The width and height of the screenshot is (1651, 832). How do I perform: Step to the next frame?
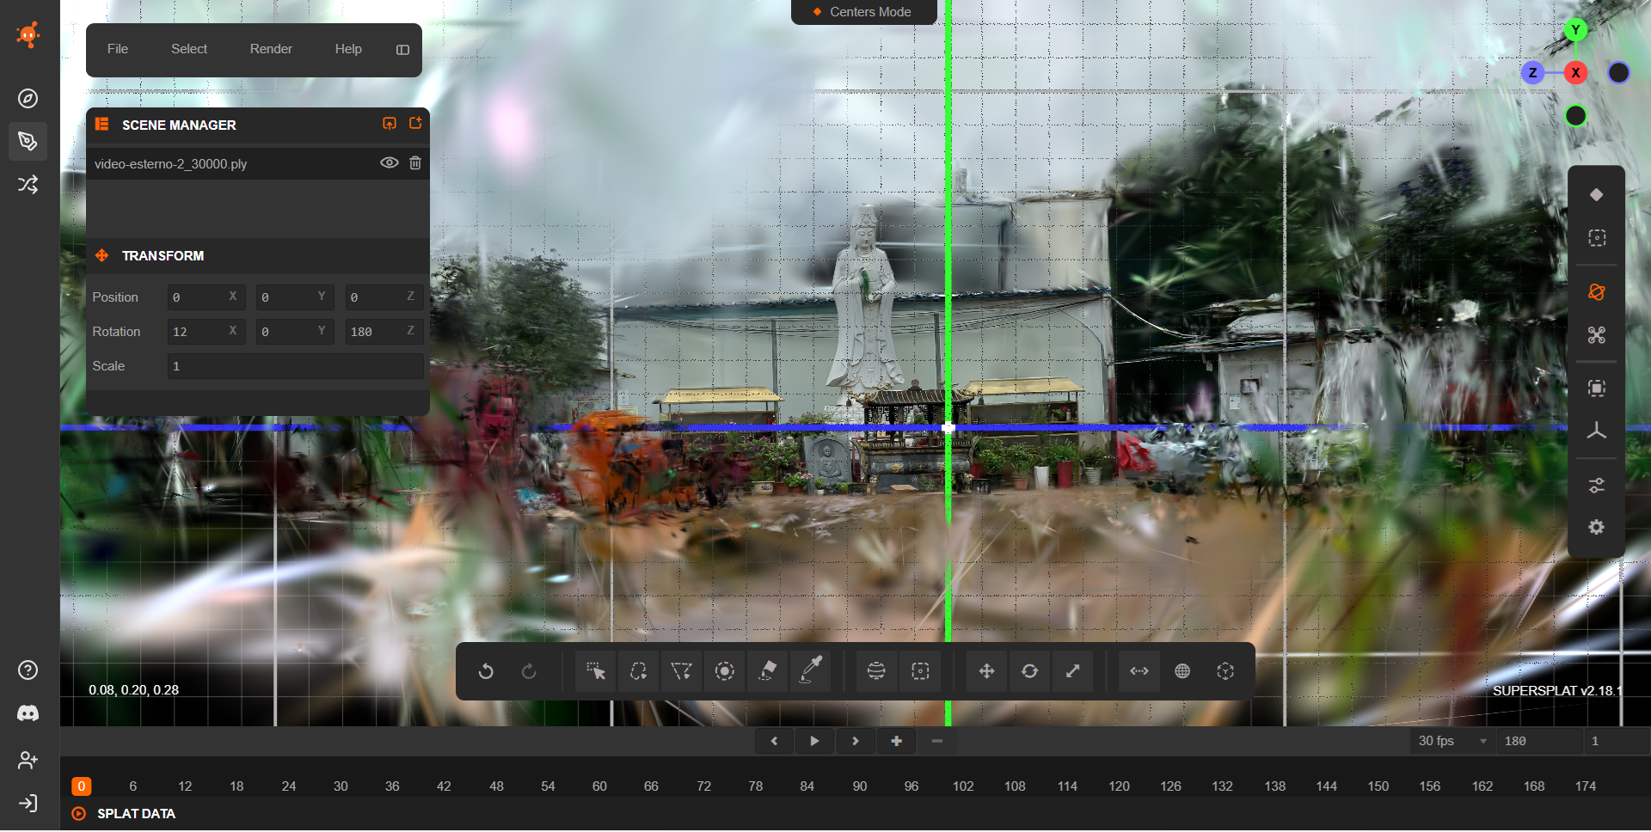tap(856, 741)
